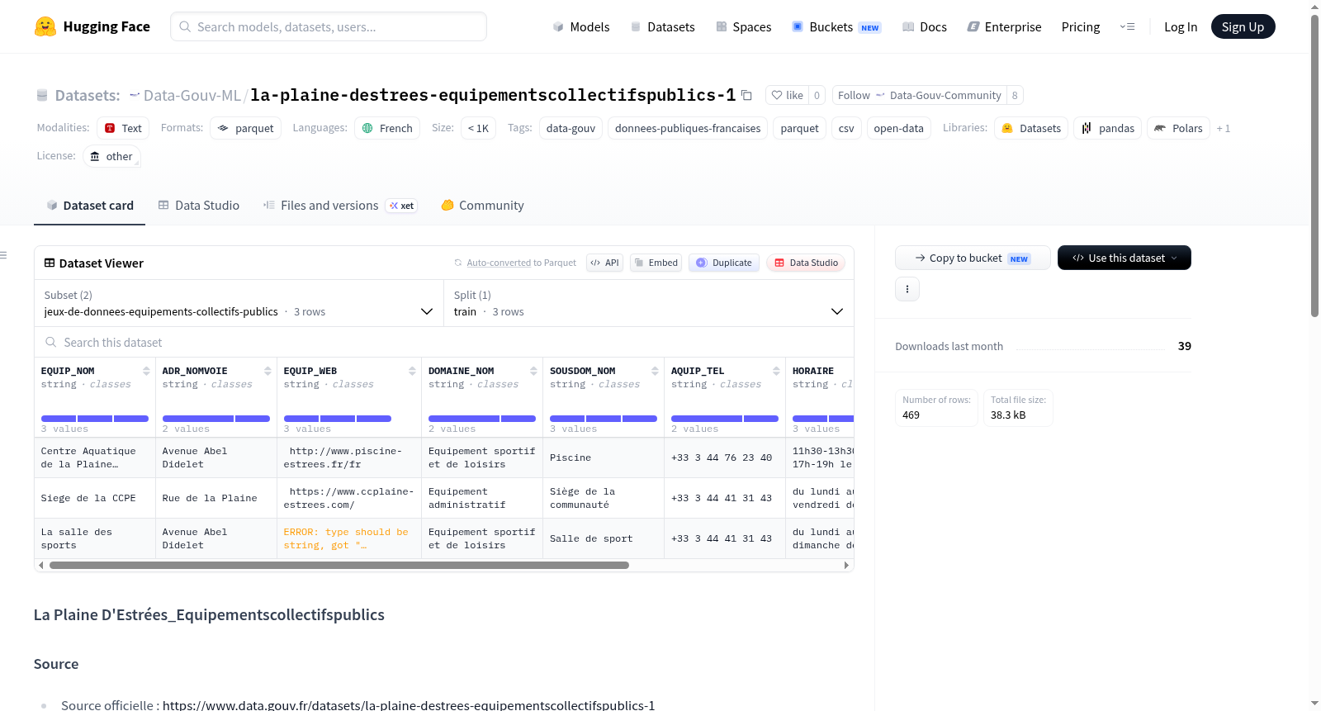Click the EQUIP_NOM value distribution bar
The height and width of the screenshot is (711, 1321).
pos(95,419)
